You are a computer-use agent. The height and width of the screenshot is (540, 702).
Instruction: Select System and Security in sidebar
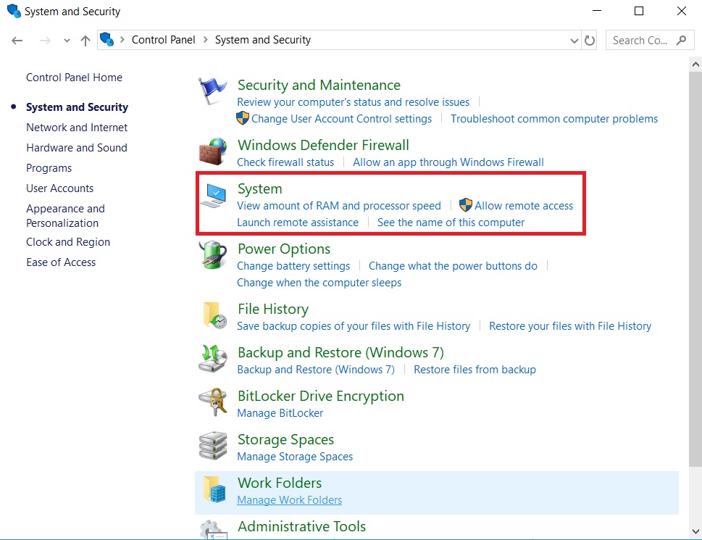pos(77,107)
